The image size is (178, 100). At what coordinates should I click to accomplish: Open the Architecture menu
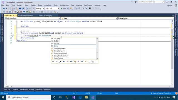[64, 5]
